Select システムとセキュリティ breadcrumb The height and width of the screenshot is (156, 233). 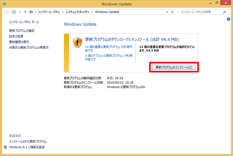click(77, 12)
